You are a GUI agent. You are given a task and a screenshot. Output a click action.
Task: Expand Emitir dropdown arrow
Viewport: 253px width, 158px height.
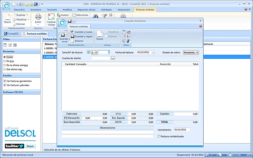(38, 25)
